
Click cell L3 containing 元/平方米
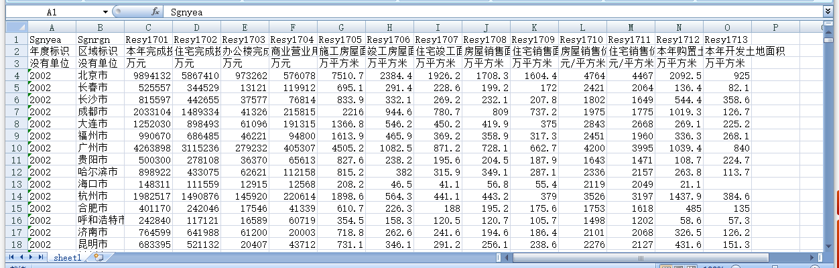[x=582, y=63]
